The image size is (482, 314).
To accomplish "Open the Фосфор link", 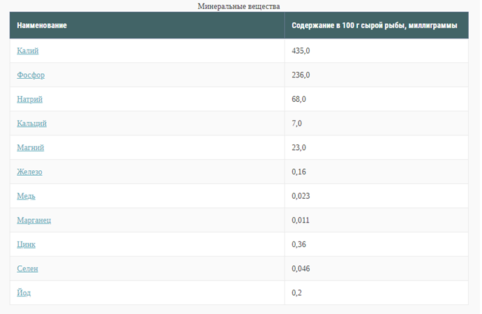I will point(31,75).
